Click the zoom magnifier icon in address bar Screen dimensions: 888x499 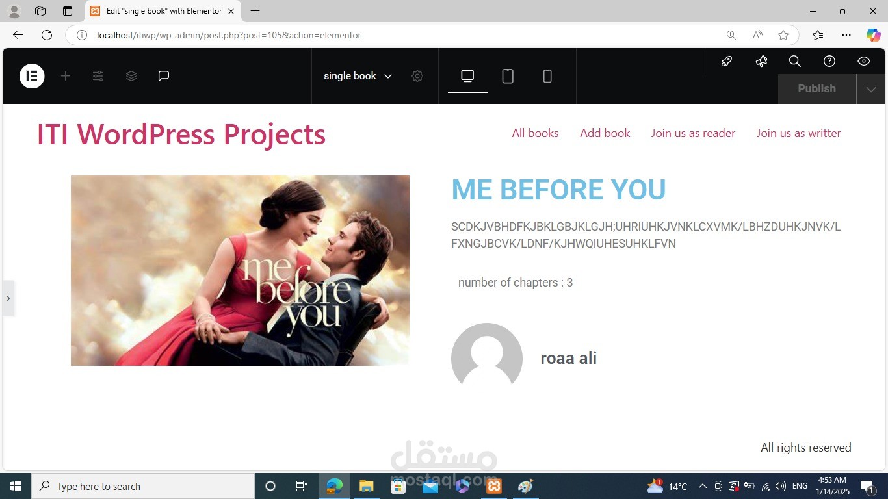[731, 35]
